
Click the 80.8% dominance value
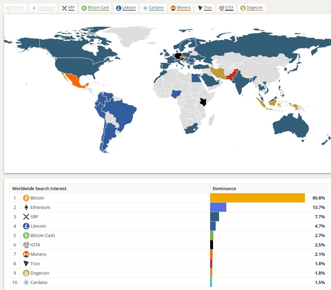pos(319,198)
